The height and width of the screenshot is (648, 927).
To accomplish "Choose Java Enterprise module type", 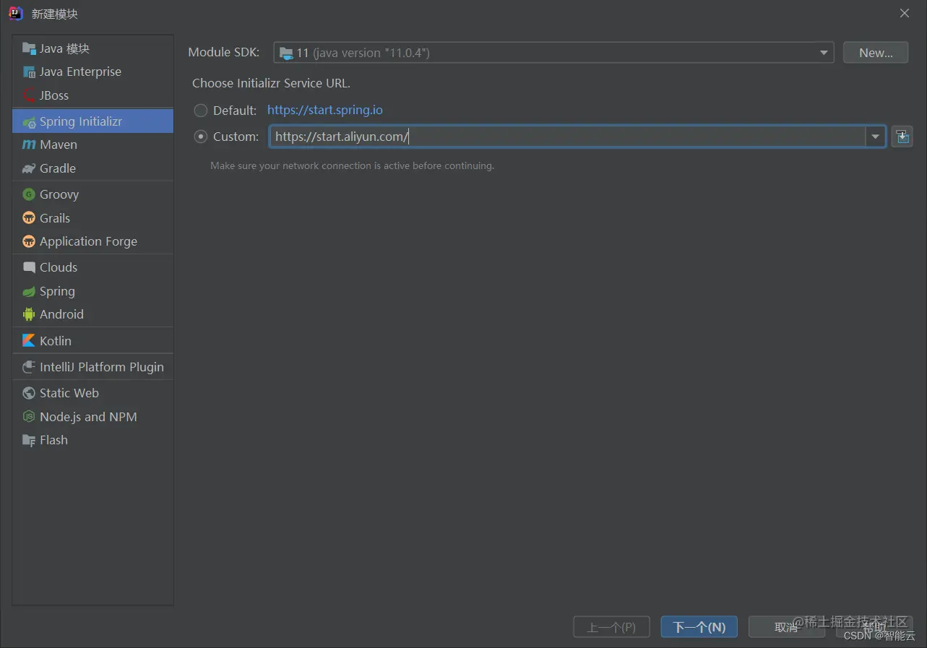I will [92, 72].
